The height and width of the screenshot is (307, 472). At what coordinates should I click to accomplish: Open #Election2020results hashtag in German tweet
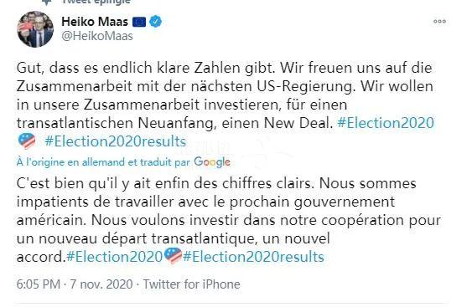click(x=116, y=141)
